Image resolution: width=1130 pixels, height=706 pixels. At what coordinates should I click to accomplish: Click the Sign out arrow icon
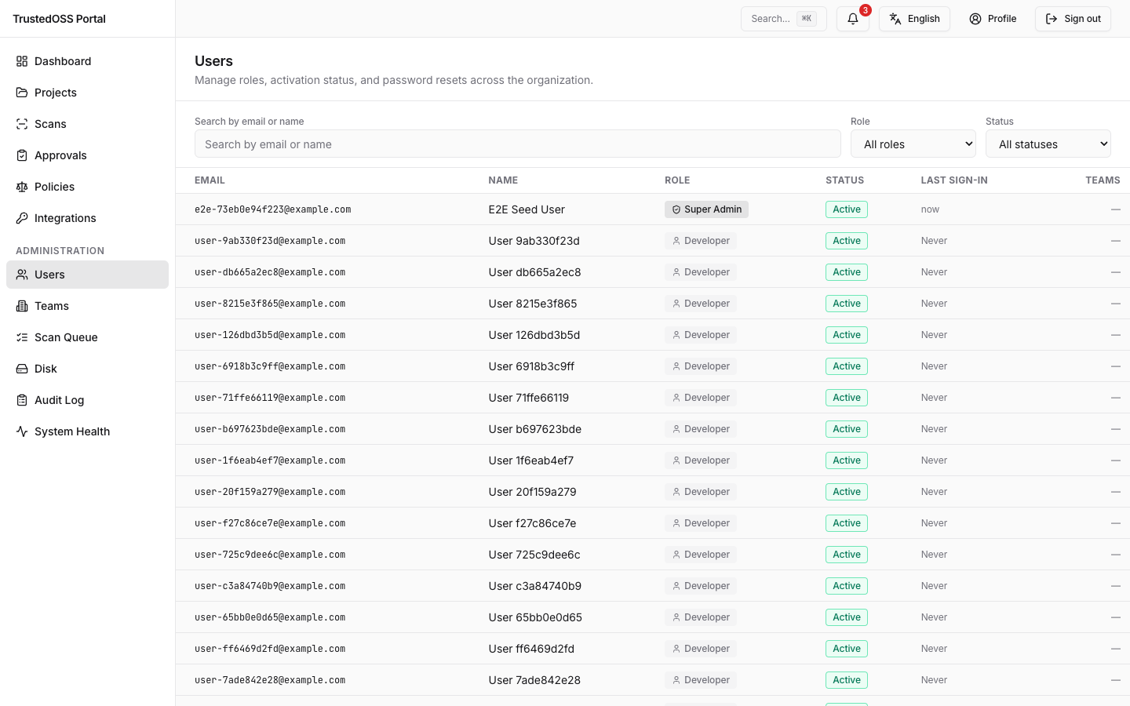(x=1052, y=19)
